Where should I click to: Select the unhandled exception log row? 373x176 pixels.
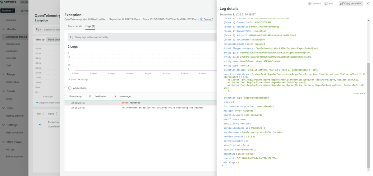140,108
